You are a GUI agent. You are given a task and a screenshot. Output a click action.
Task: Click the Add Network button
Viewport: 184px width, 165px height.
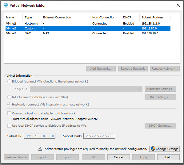101,68
